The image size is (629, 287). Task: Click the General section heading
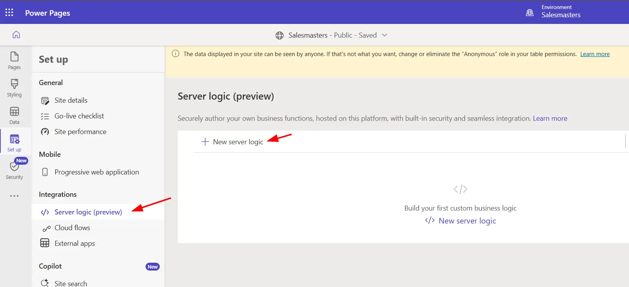point(51,83)
